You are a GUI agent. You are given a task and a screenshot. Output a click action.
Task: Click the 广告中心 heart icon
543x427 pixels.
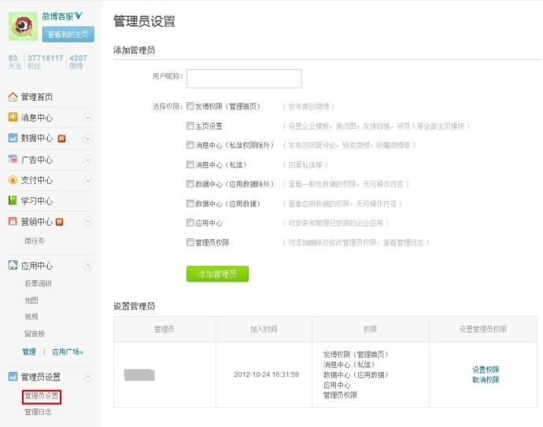pyautogui.click(x=13, y=160)
